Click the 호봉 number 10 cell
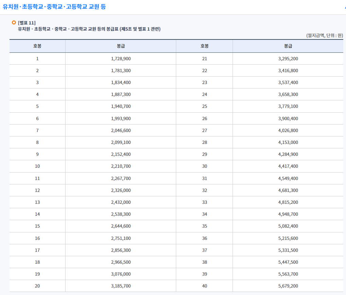Screen dimensions: 346x295 37,166
